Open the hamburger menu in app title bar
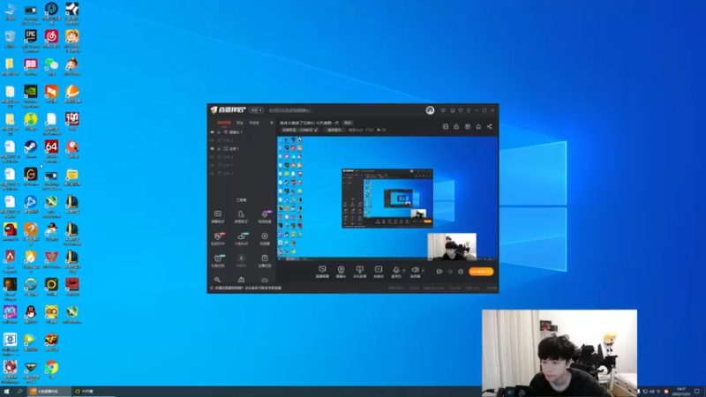 click(x=469, y=110)
